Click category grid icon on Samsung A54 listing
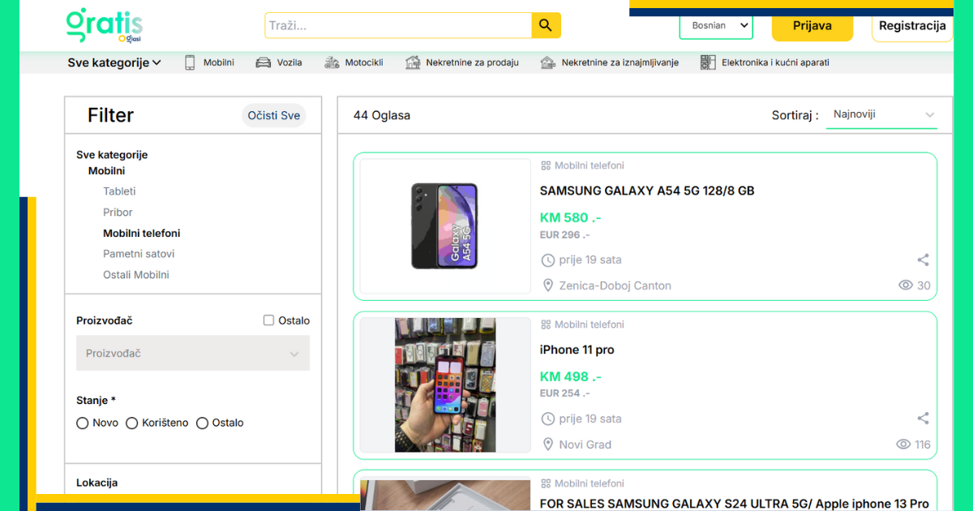This screenshot has height=511, width=973. click(x=546, y=165)
